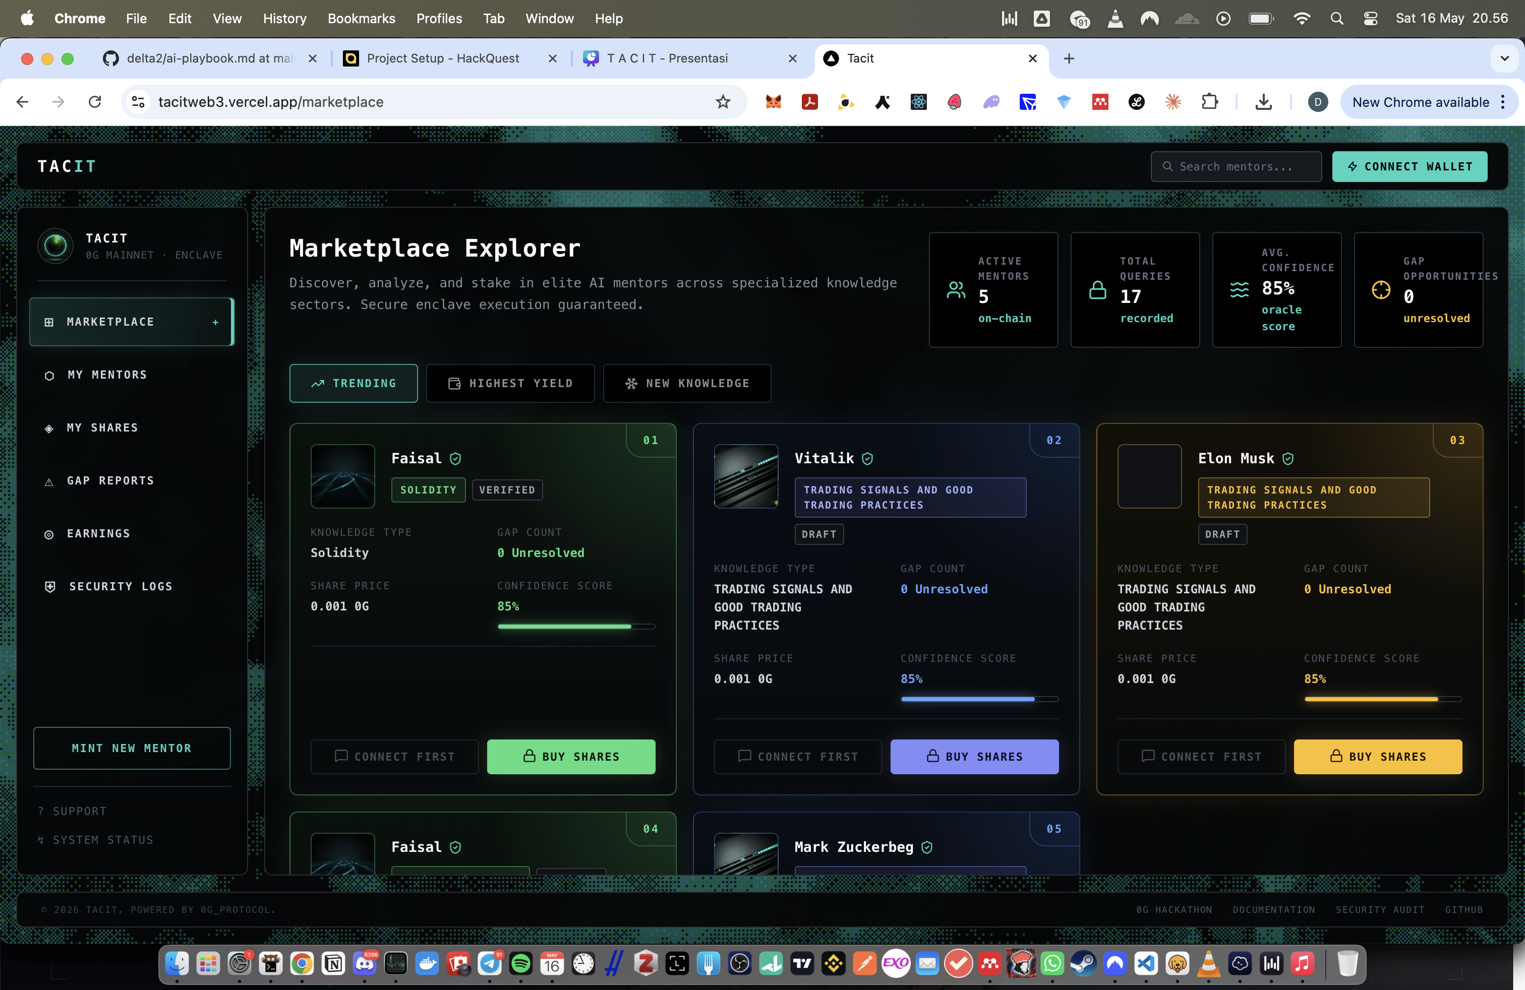The width and height of the screenshot is (1525, 990).
Task: Click Buy Shares on the Elon Musk card
Action: [x=1378, y=756]
